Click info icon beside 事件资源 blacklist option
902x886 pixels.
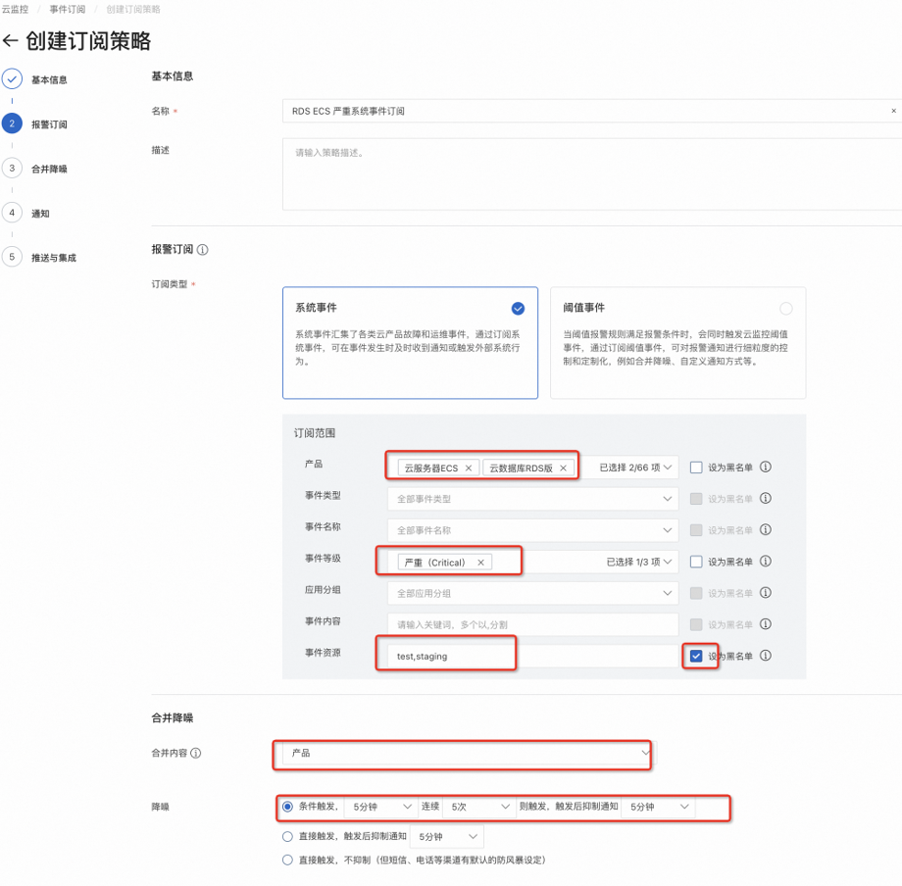766,657
